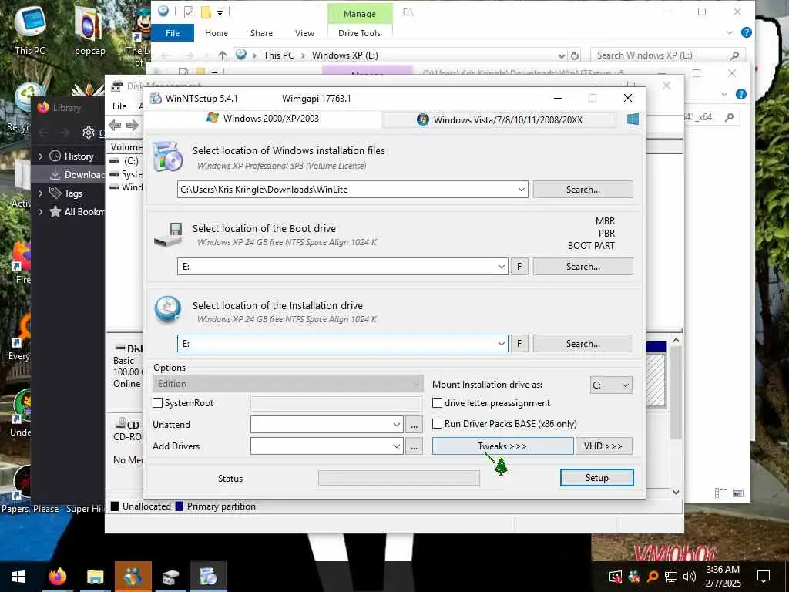Click Disk Management back arrow toolbar icon
Screen dimensions: 789x592
115,125
